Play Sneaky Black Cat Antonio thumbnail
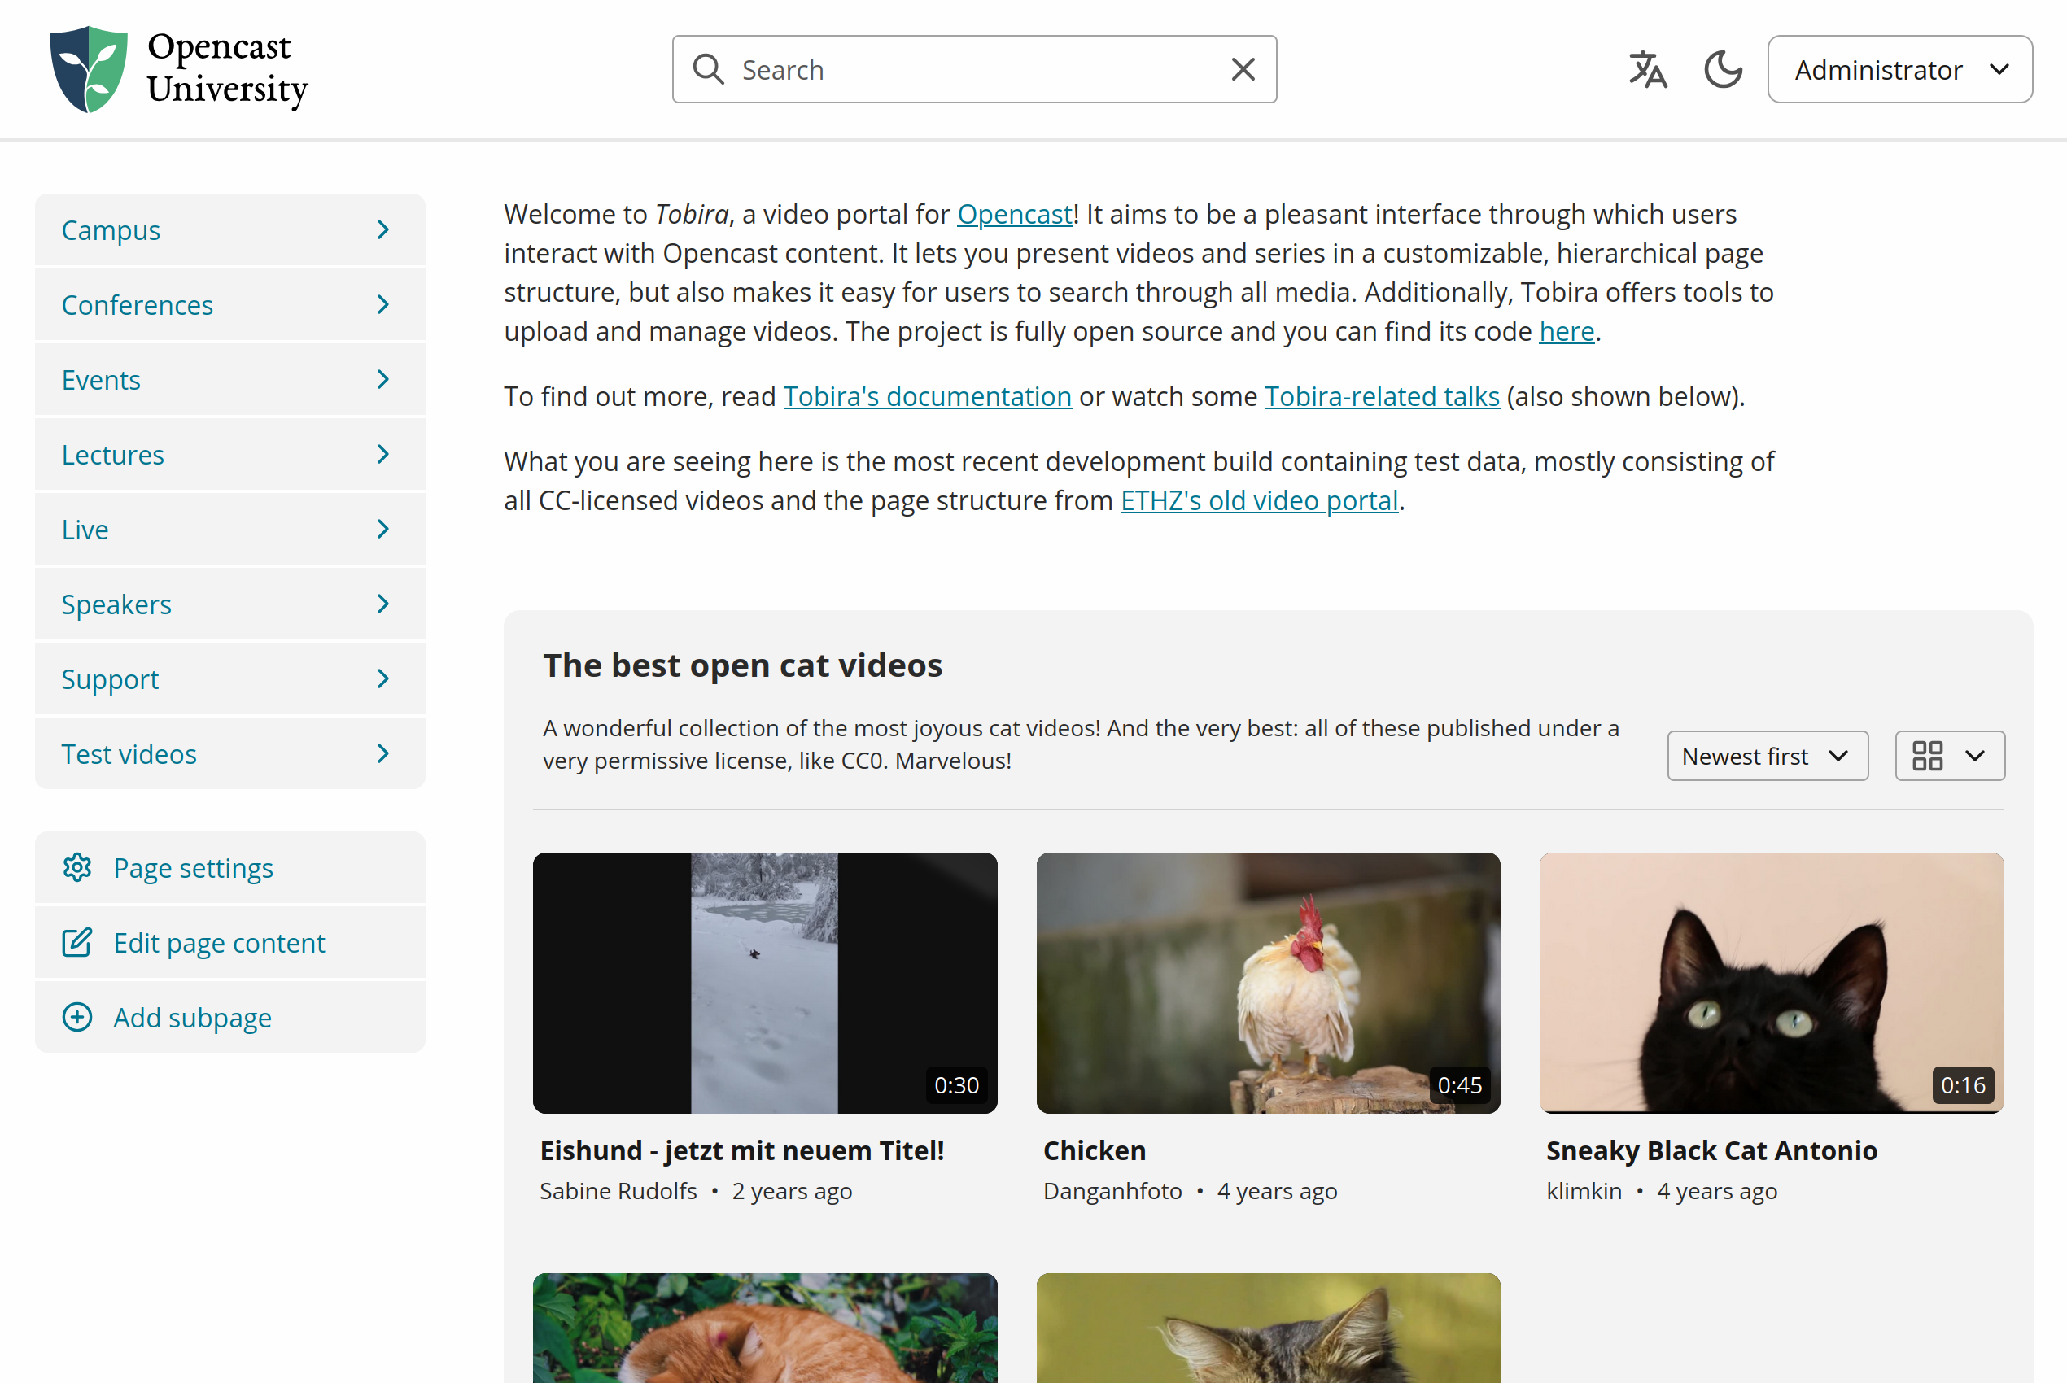The height and width of the screenshot is (1383, 2067). [1771, 983]
